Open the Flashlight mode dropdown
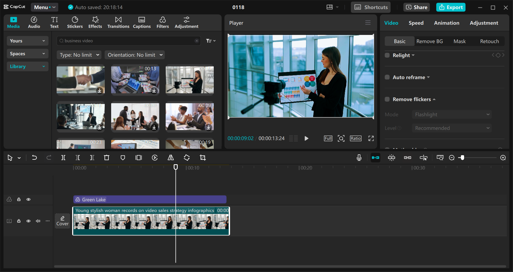 451,114
